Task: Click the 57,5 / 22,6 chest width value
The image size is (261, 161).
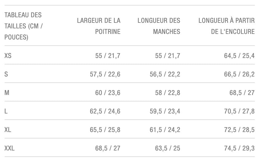Action: click(x=105, y=74)
